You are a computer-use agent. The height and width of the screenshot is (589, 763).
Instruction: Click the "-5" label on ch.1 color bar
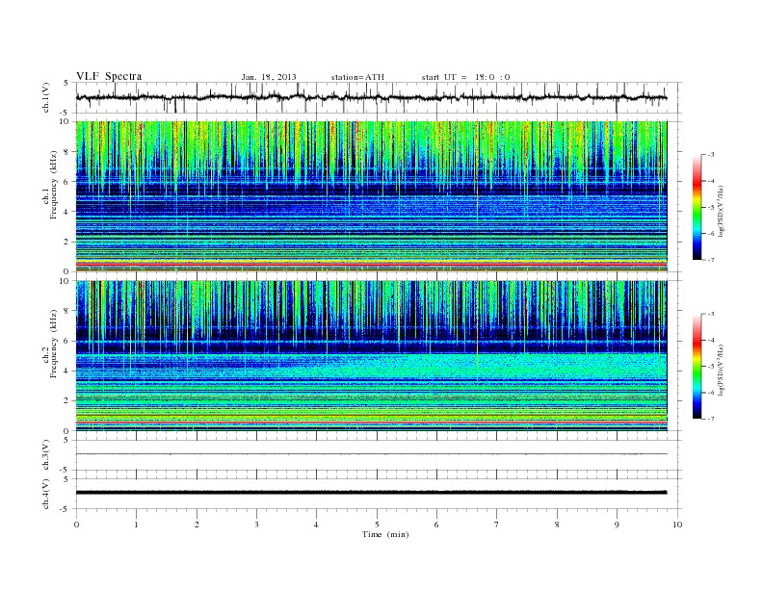[711, 208]
